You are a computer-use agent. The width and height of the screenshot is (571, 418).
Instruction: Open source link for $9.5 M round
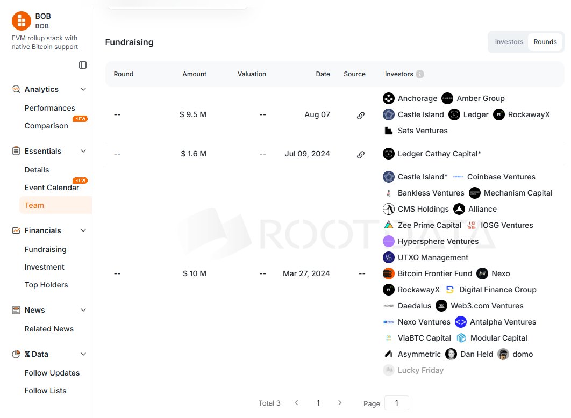(361, 116)
